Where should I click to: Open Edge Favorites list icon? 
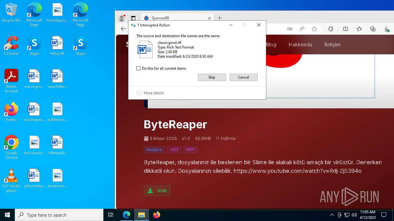359,29
